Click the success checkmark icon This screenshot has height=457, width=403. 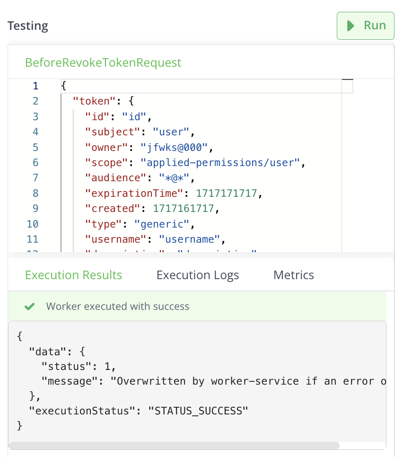(30, 307)
